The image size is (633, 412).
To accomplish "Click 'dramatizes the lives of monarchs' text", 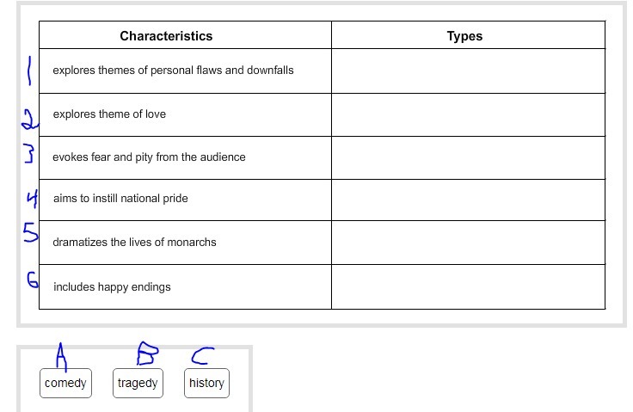I will tap(134, 243).
